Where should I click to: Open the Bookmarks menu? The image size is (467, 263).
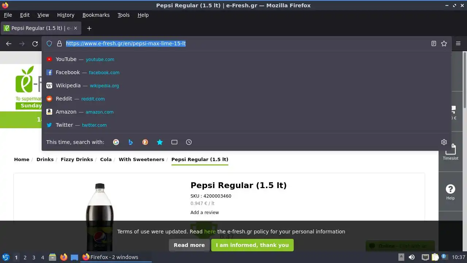(x=96, y=15)
